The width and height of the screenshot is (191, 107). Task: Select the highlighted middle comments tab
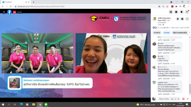click(167, 33)
